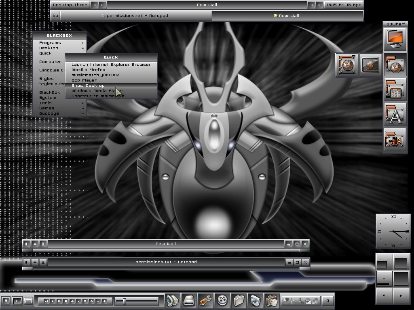Click the F button in bottom bar
This screenshot has height=310, width=414.
click(17, 301)
